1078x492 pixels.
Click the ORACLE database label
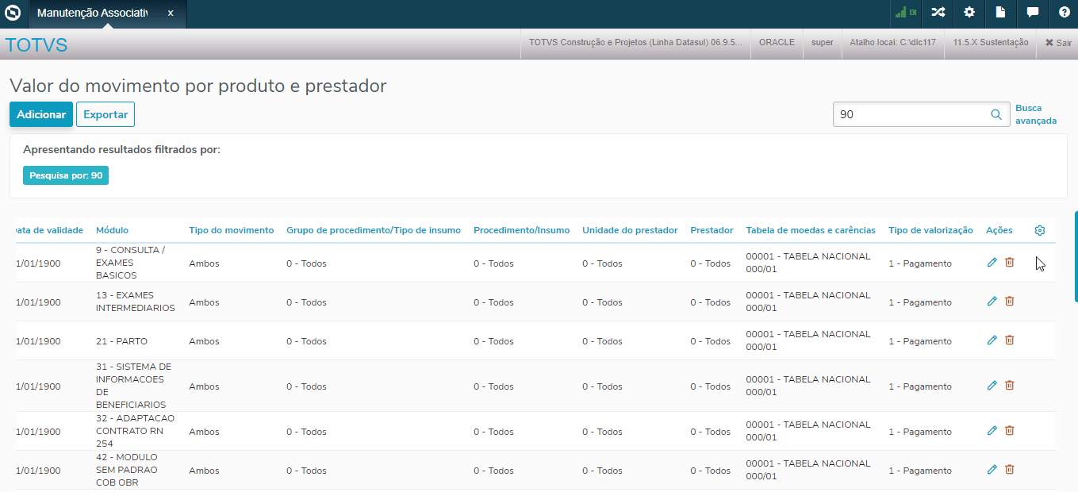777,43
